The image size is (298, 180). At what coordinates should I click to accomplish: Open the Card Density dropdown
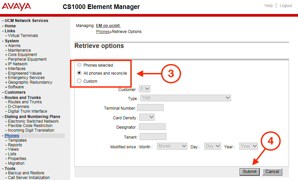click(x=147, y=117)
